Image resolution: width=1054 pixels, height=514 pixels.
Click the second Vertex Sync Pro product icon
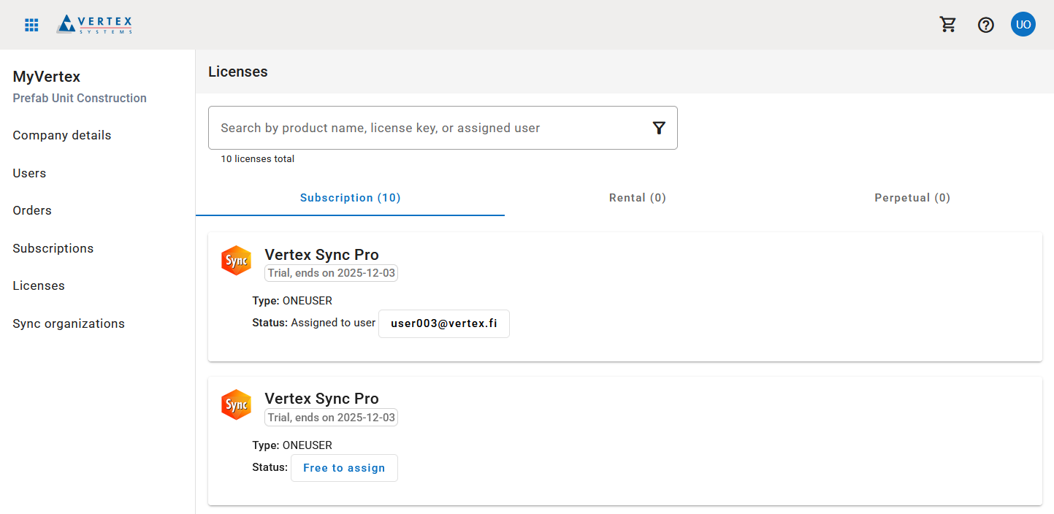[x=236, y=405]
